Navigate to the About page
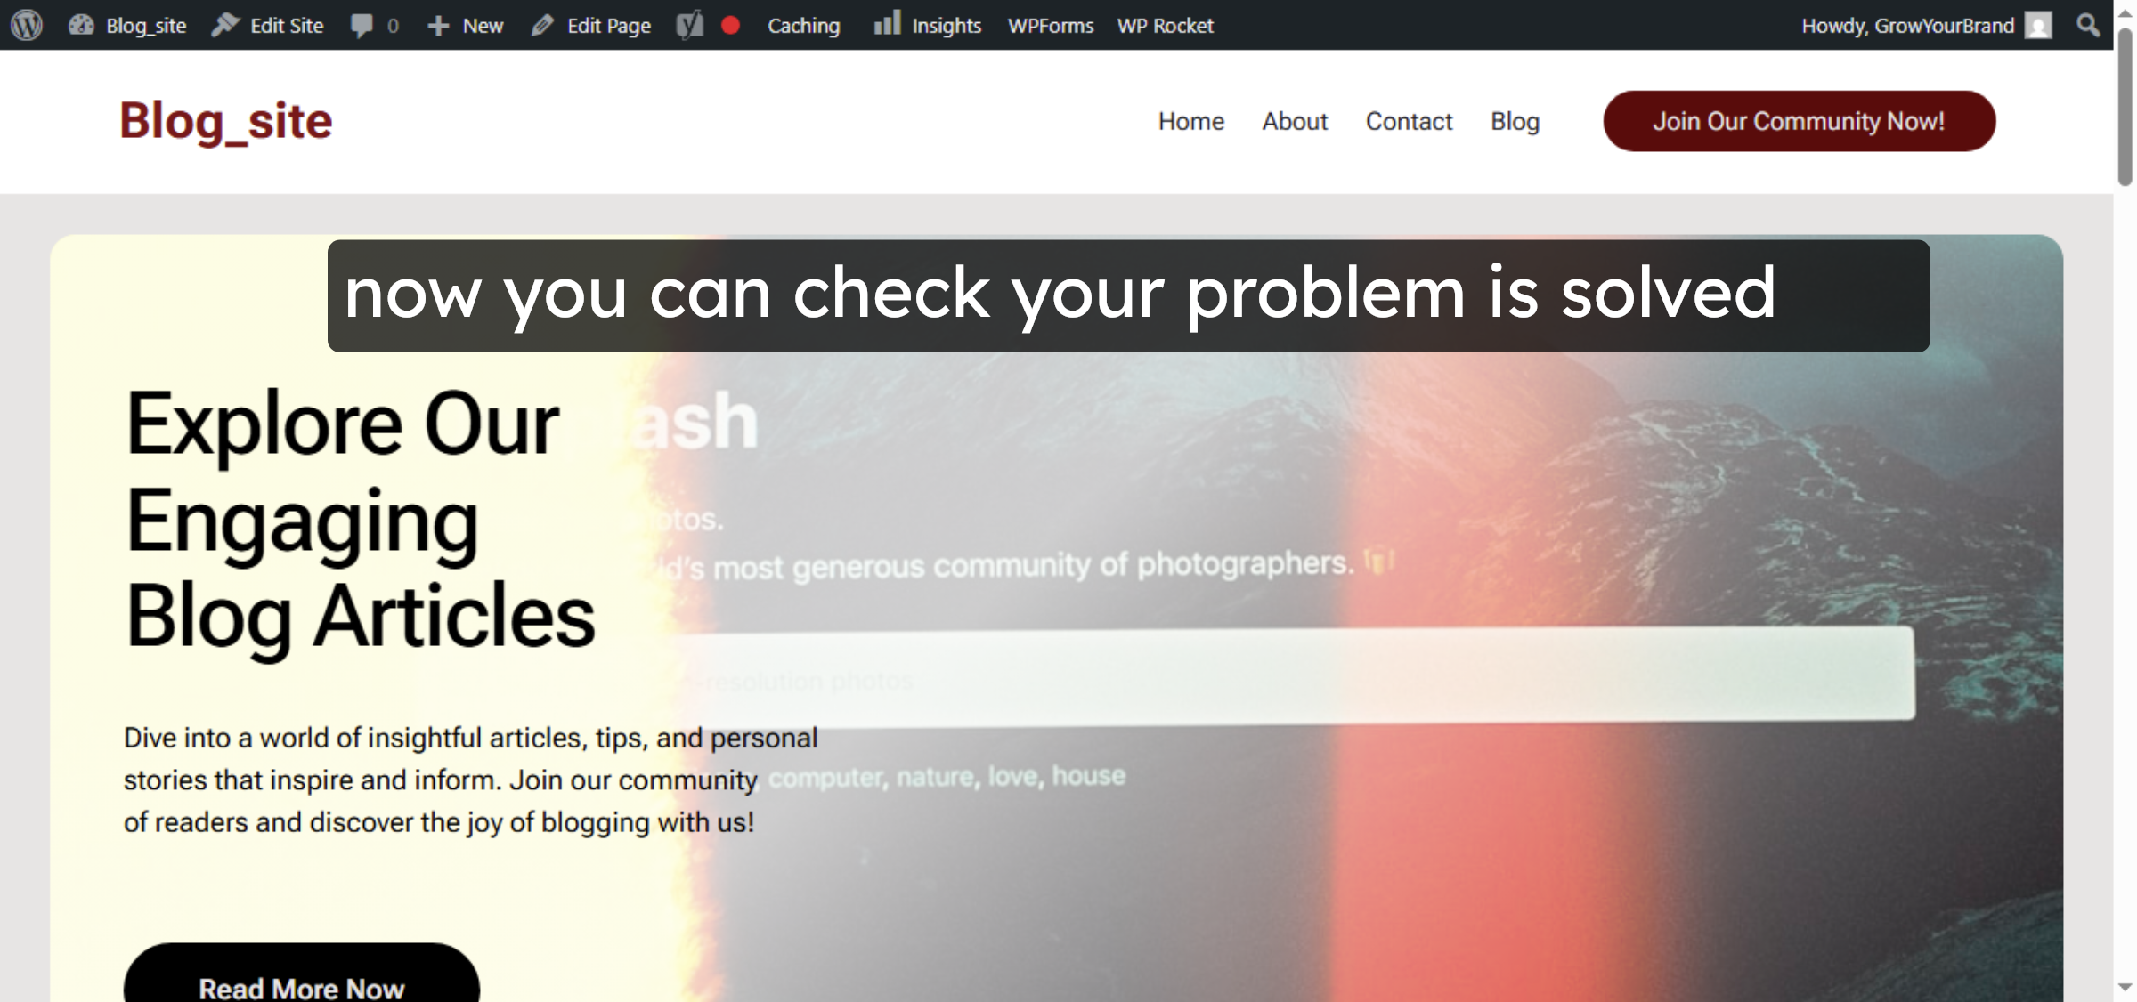 point(1295,121)
